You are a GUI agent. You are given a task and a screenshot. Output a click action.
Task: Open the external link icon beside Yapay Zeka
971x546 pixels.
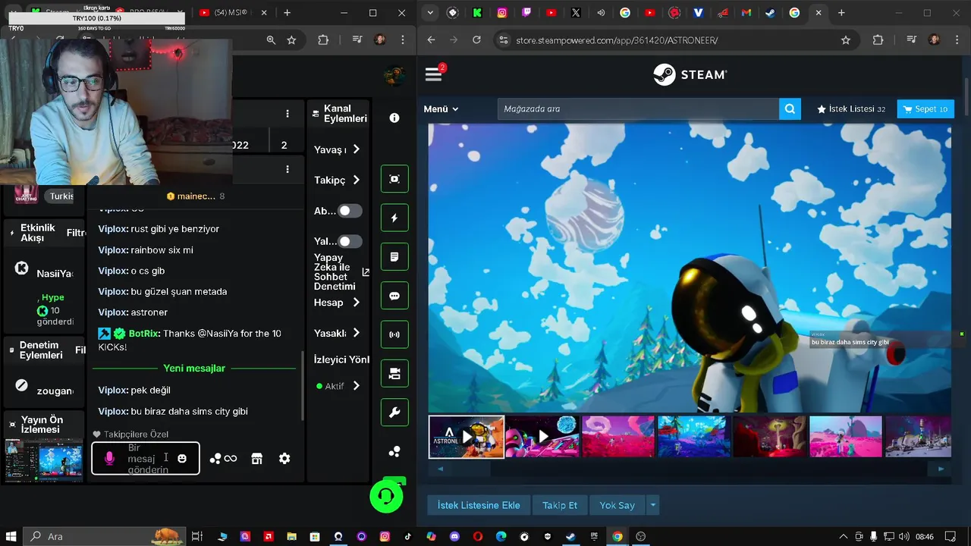point(366,272)
